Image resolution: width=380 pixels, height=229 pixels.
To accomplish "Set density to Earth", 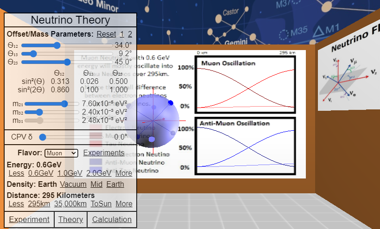I will pyautogui.click(x=115, y=184).
